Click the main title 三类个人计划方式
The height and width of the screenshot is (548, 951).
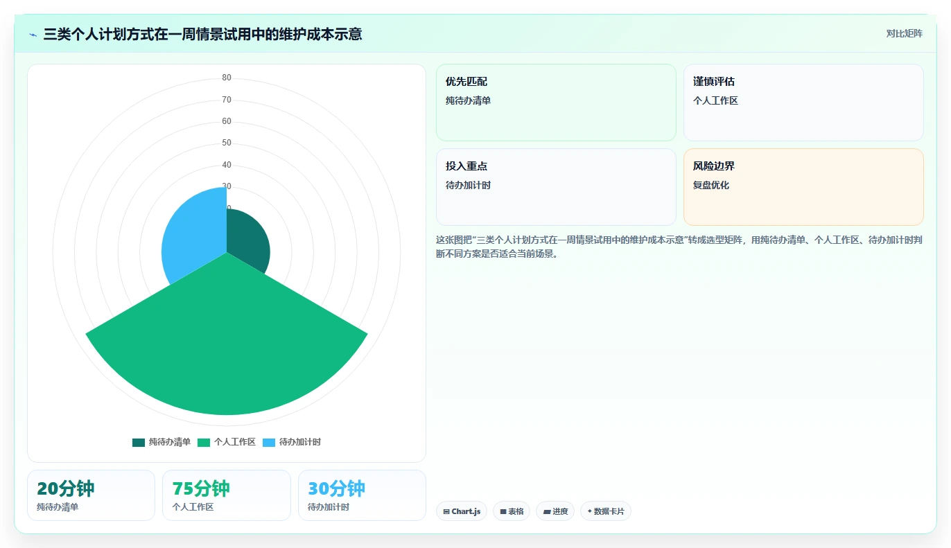202,34
